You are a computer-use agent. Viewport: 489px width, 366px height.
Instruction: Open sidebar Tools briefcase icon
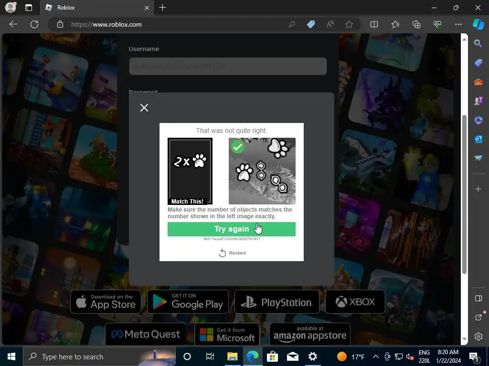click(478, 82)
